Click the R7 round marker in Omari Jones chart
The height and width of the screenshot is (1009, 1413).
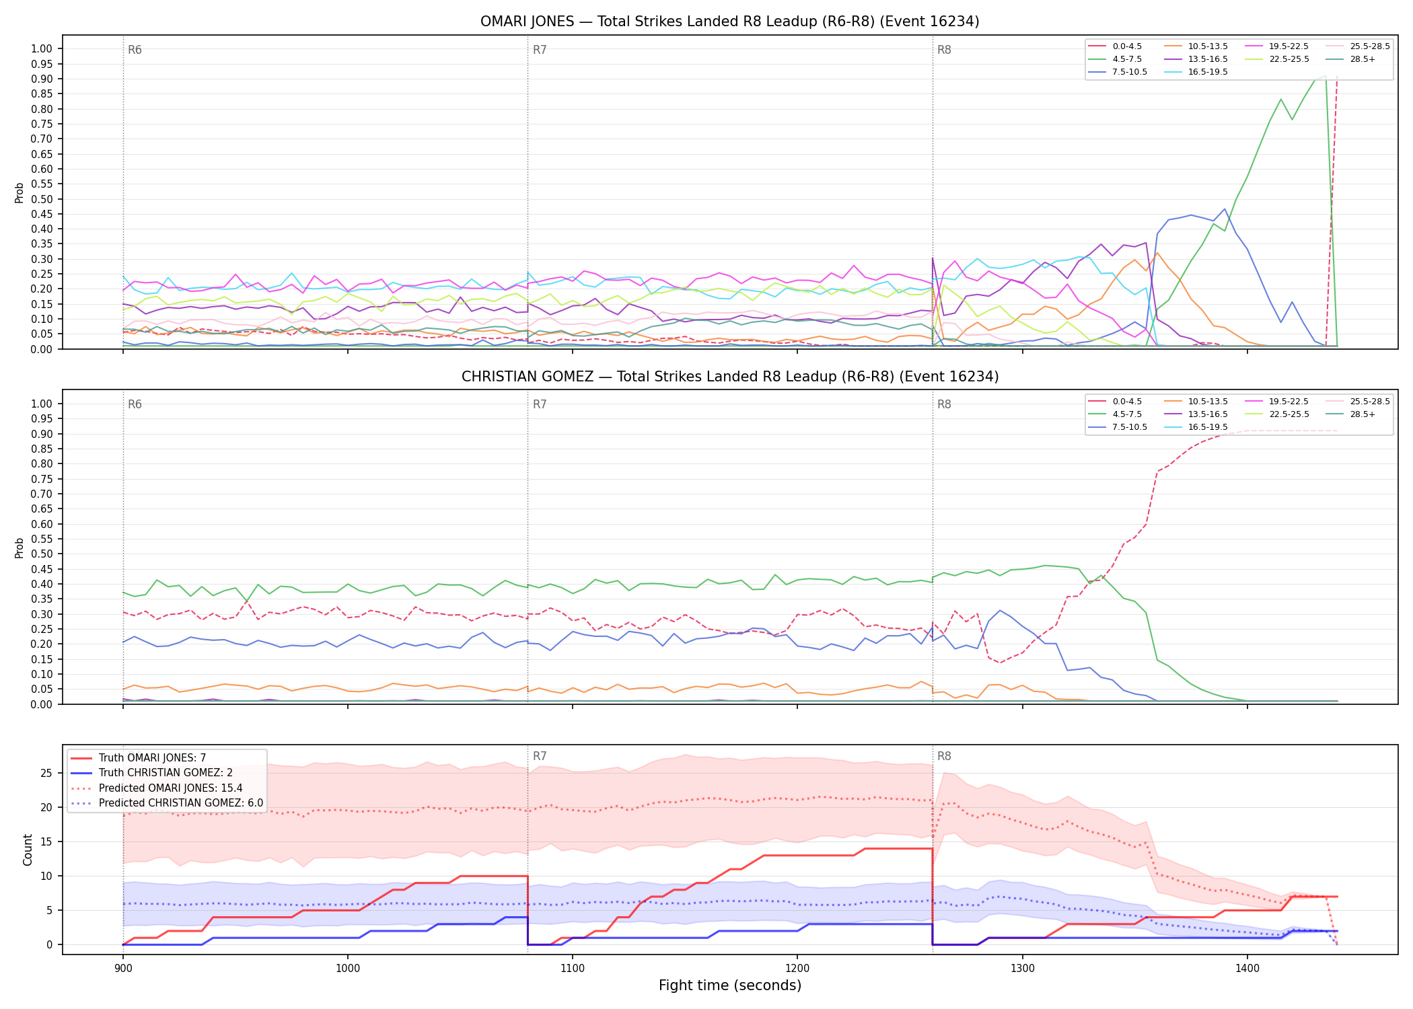[540, 50]
